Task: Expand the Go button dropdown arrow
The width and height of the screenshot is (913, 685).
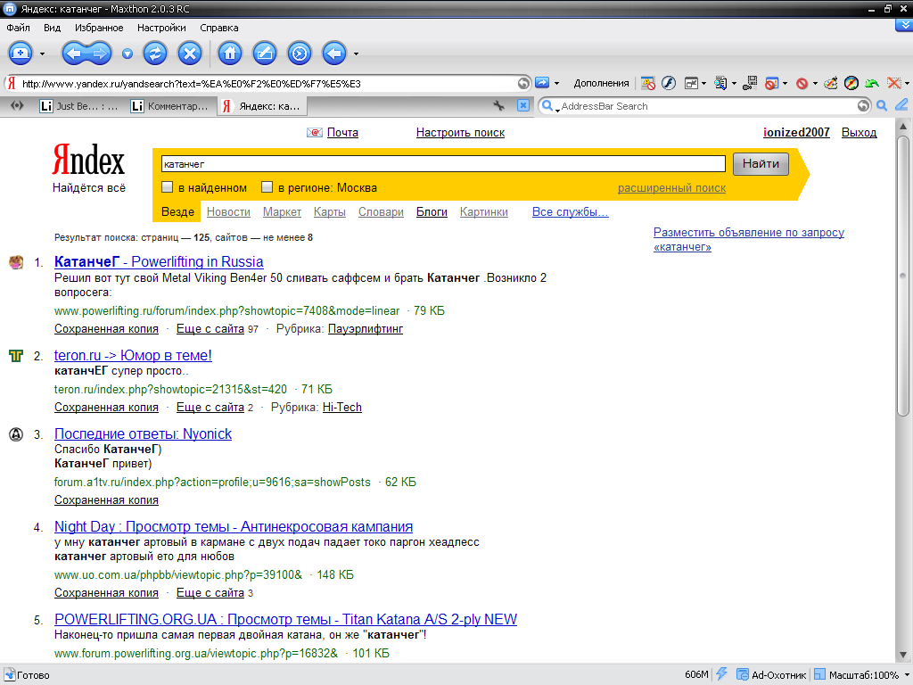Action: point(556,83)
